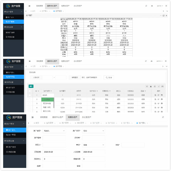Switch to 物管办资产 menu in asset query list

(x=65, y=61)
